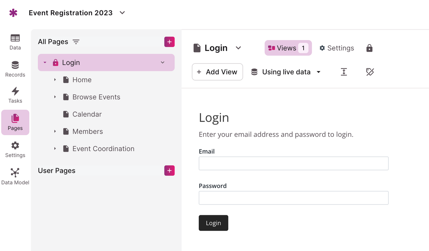This screenshot has width=429, height=251.
Task: Add a new page to All Pages
Action: click(x=169, y=42)
